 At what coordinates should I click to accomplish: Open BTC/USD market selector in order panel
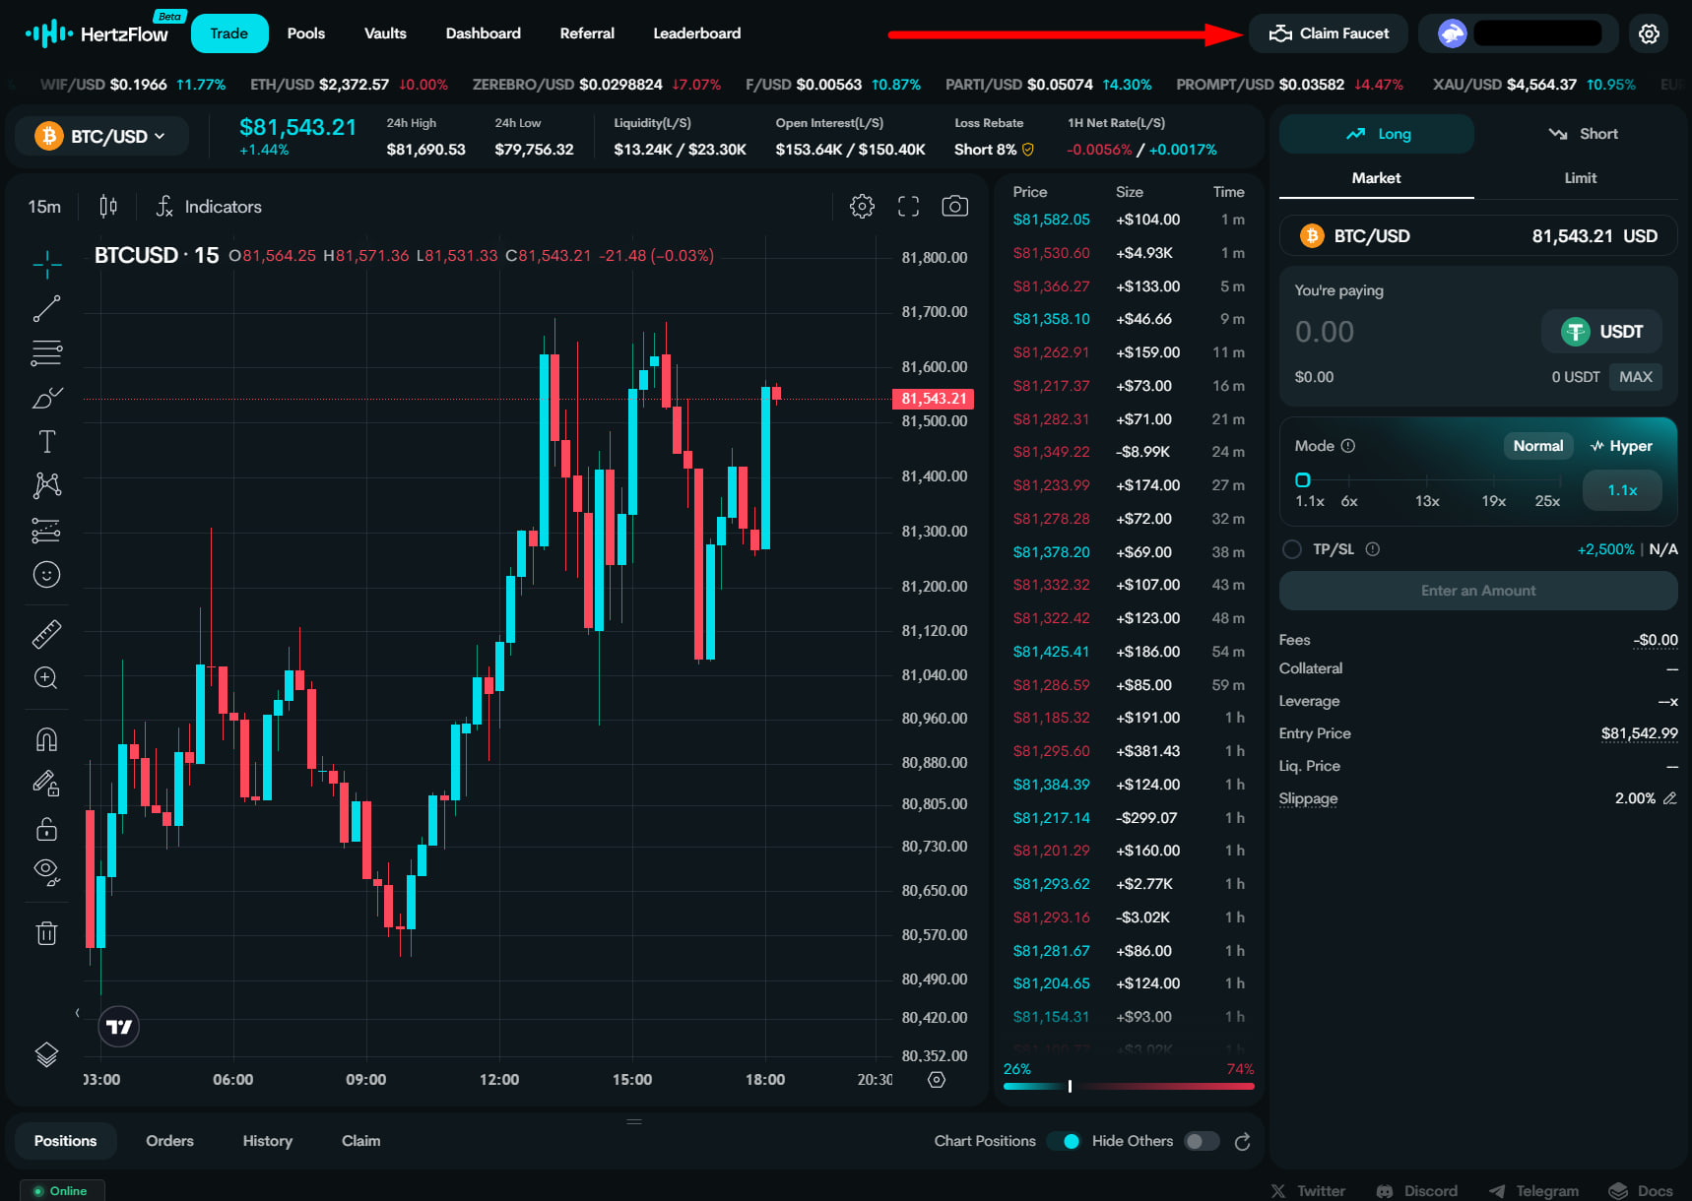(1478, 236)
